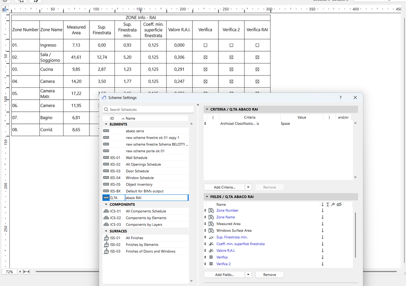Click the expression icon beside Valore R.A.I.

tap(211, 251)
